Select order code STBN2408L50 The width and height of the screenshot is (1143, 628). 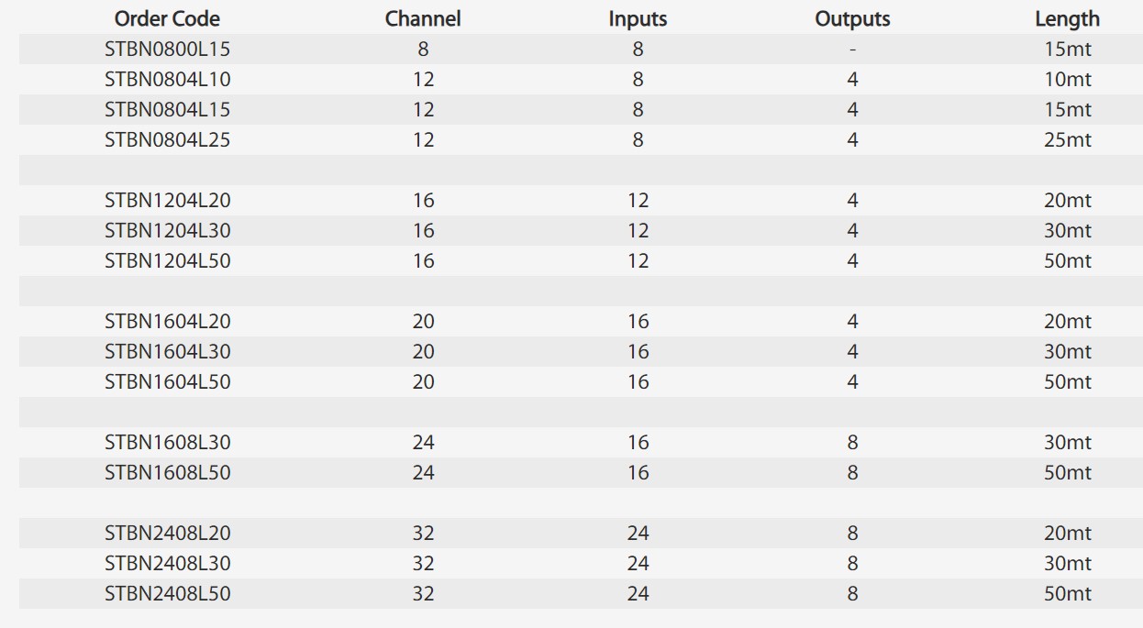[167, 594]
